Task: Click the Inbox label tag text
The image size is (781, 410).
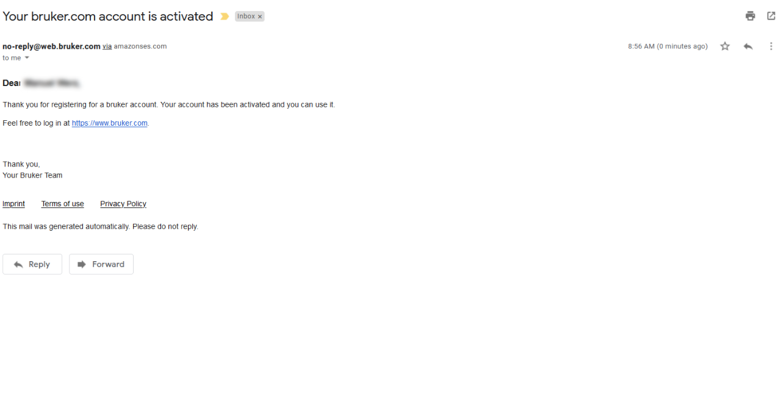Action: coord(246,17)
